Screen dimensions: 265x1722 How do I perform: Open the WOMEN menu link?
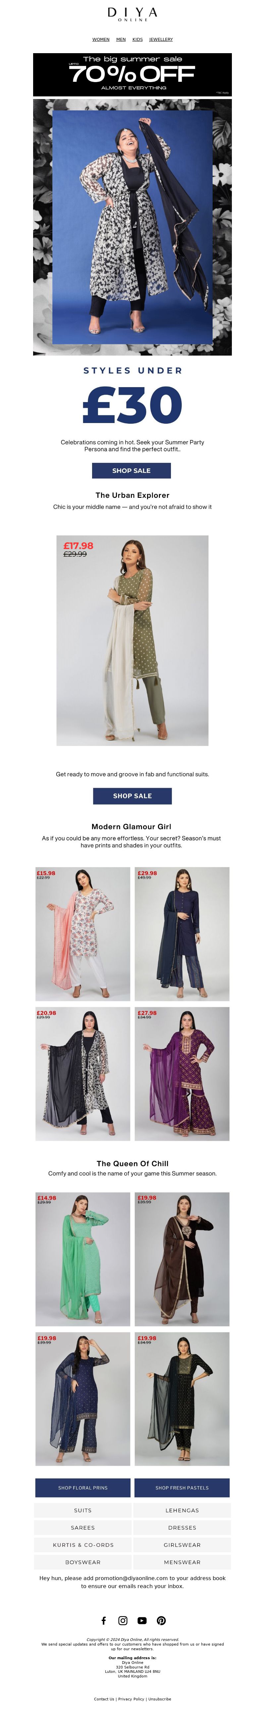pyautogui.click(x=101, y=40)
